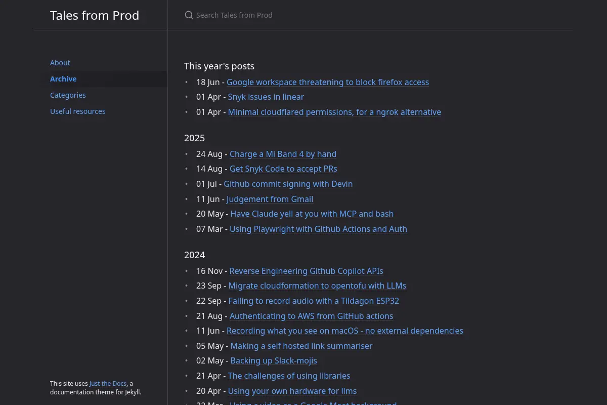607x405 pixels.
Task: Open Minimal cloudflared permissions post
Action: [334, 112]
